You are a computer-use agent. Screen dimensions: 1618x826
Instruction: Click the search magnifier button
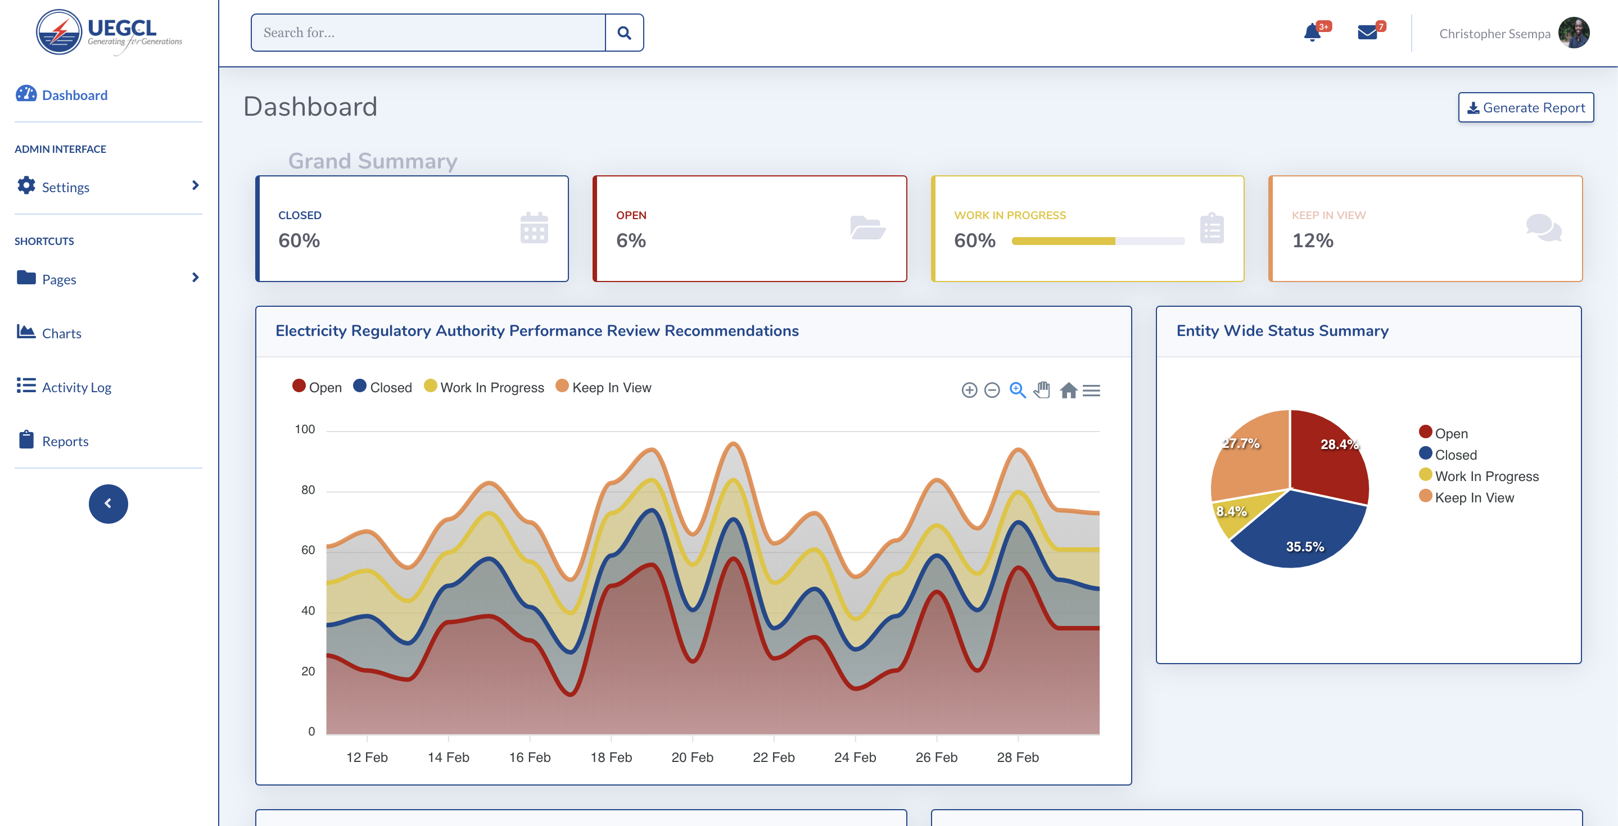coord(623,33)
